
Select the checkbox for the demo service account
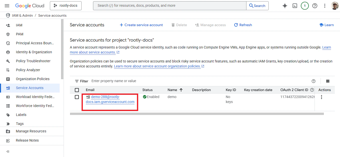(x=77, y=97)
